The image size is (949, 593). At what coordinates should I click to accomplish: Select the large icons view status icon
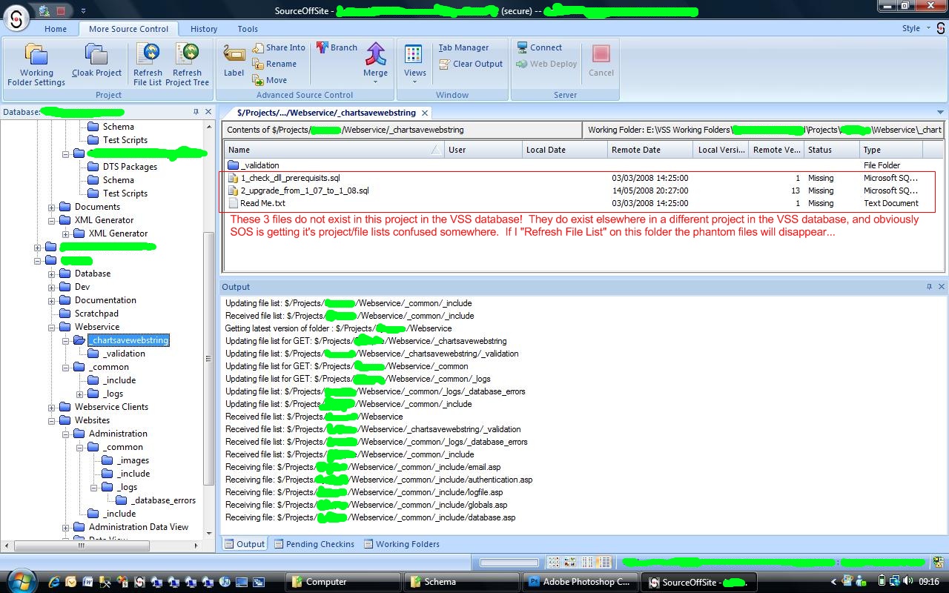pos(554,563)
